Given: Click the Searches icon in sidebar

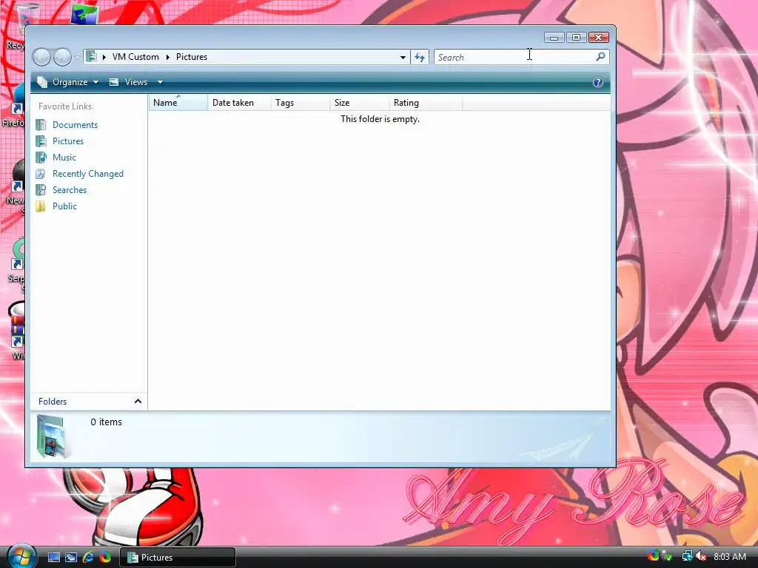Looking at the screenshot, I should coord(41,190).
